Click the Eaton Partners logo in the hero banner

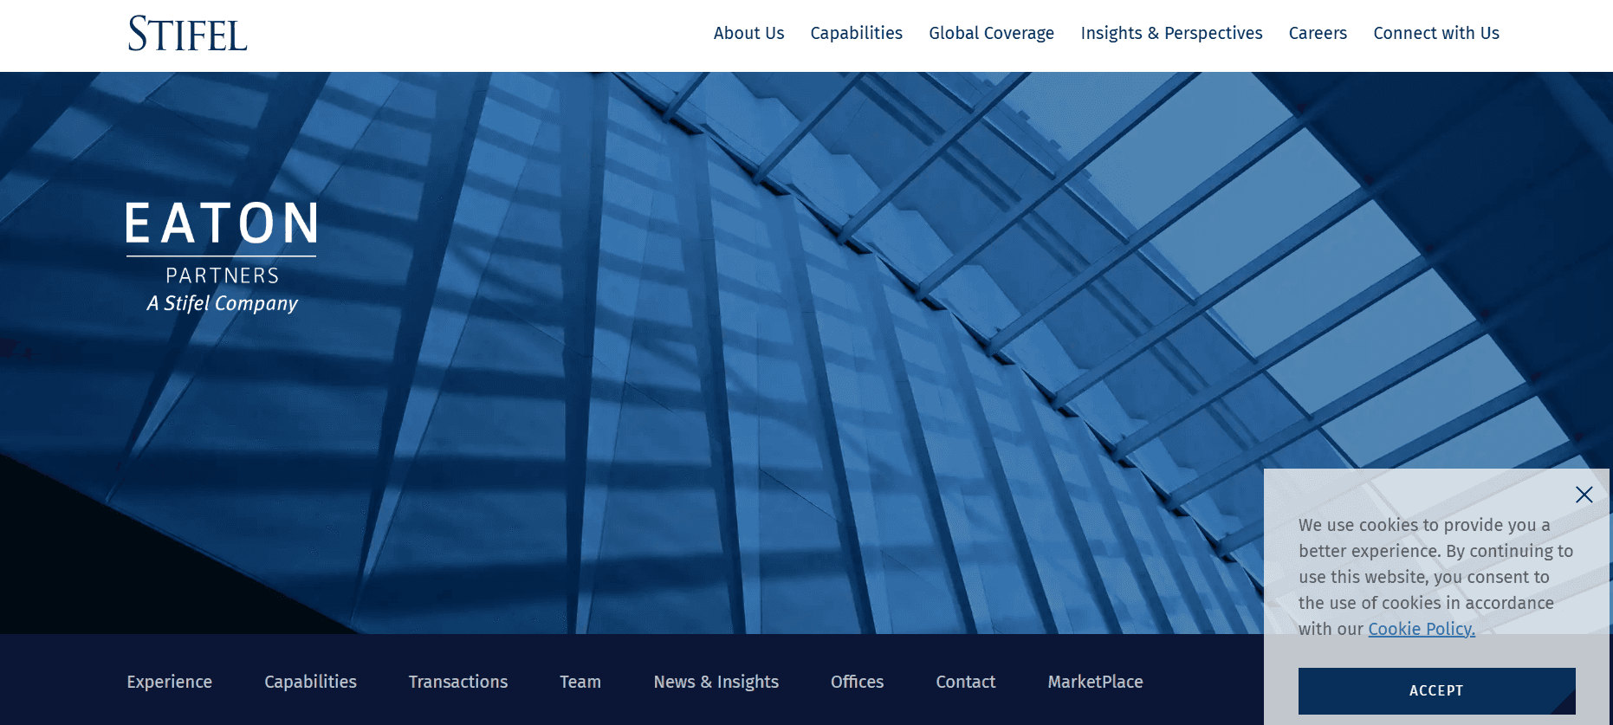pos(222,257)
